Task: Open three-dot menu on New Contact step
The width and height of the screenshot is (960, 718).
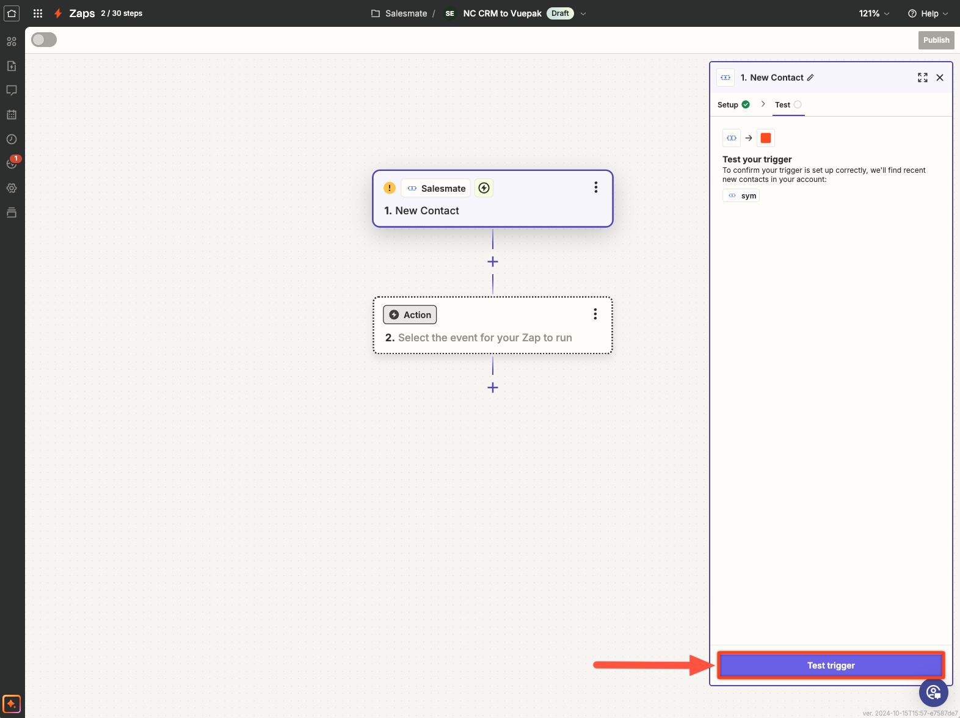Action: [595, 187]
